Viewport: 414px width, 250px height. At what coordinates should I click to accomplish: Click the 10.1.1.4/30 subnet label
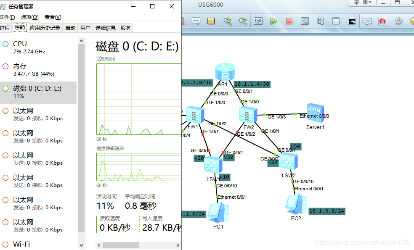point(252,84)
